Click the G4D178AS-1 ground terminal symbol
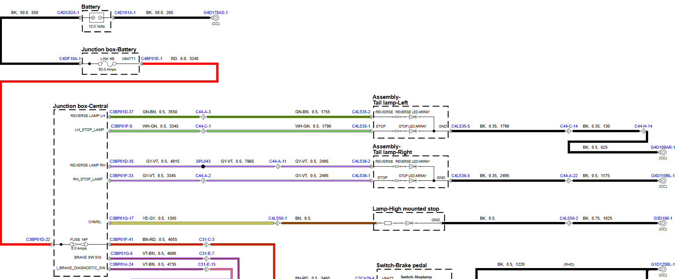 [216, 18]
